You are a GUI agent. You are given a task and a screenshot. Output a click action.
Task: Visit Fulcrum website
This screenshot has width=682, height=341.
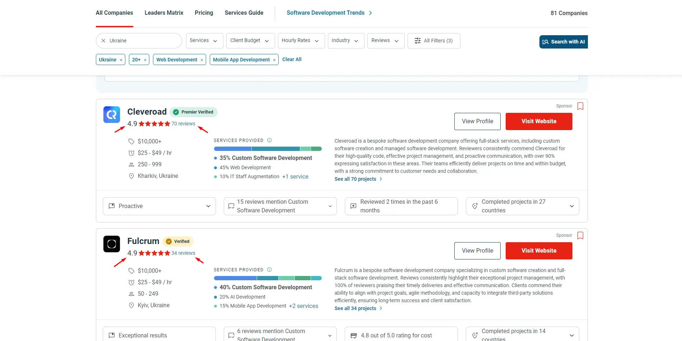539,251
